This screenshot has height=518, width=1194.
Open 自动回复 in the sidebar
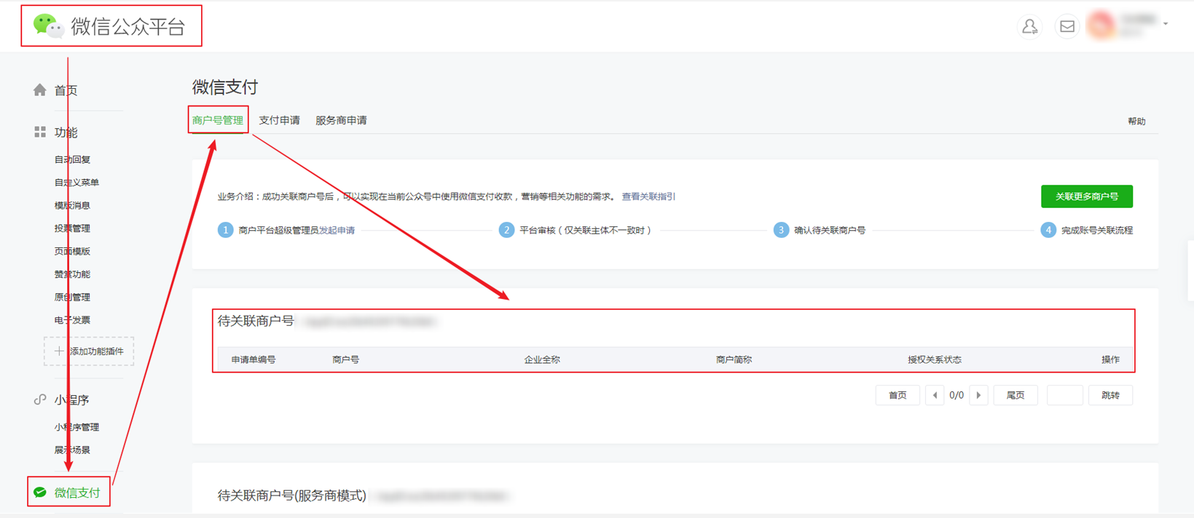72,159
